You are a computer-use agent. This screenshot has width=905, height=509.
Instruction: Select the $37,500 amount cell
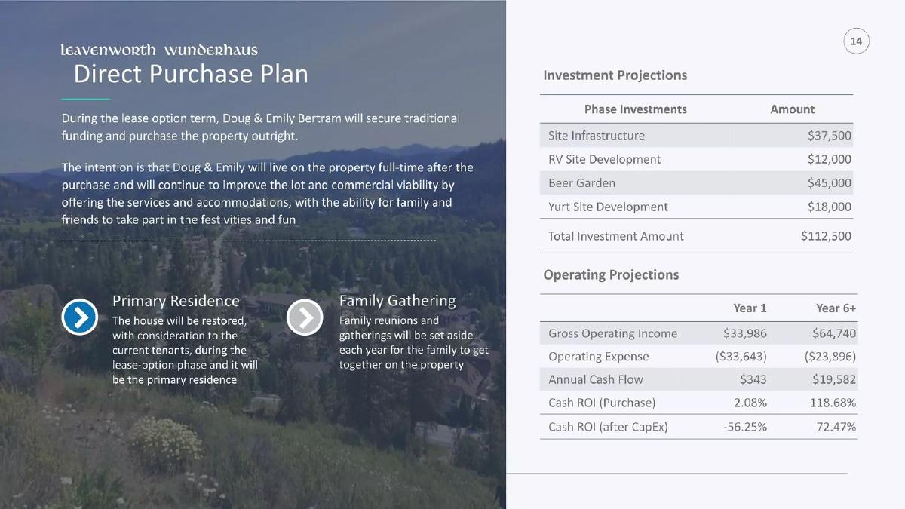(830, 136)
